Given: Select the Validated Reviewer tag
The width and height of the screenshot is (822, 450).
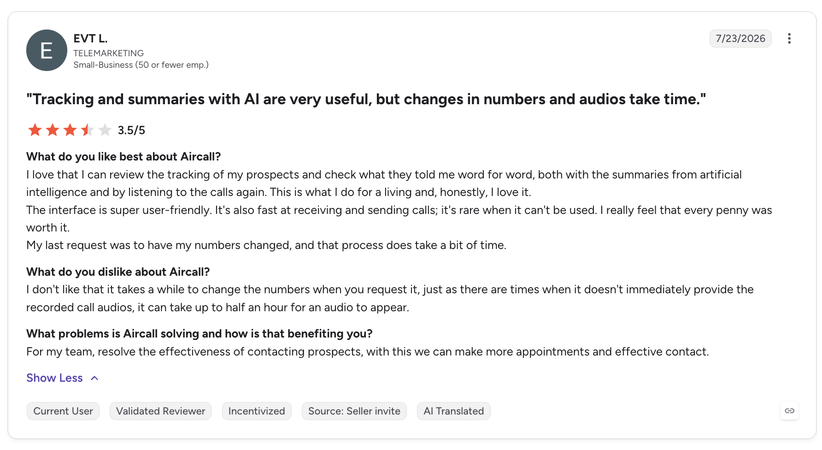Looking at the screenshot, I should point(160,411).
